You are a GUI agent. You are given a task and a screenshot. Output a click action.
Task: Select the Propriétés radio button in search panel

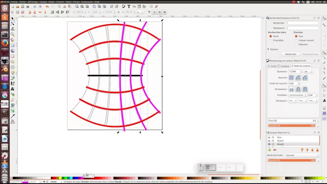click(271, 40)
